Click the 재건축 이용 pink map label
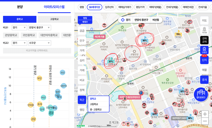The height and width of the screenshot is (128, 212). pyautogui.click(x=100, y=37)
